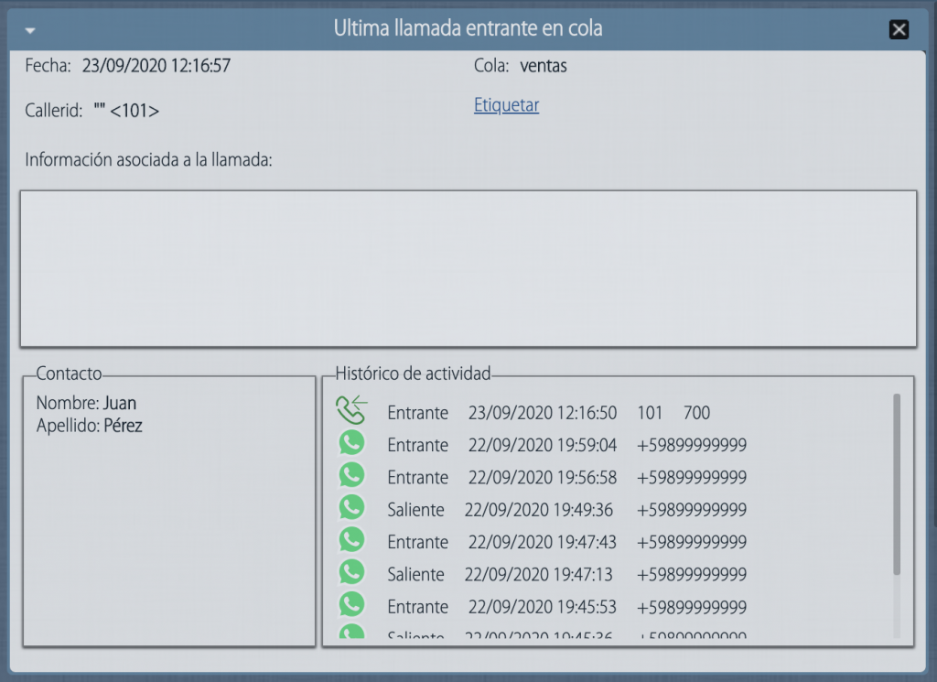The width and height of the screenshot is (937, 682).
Task: Open the Etiquetar link
Action: click(x=506, y=105)
